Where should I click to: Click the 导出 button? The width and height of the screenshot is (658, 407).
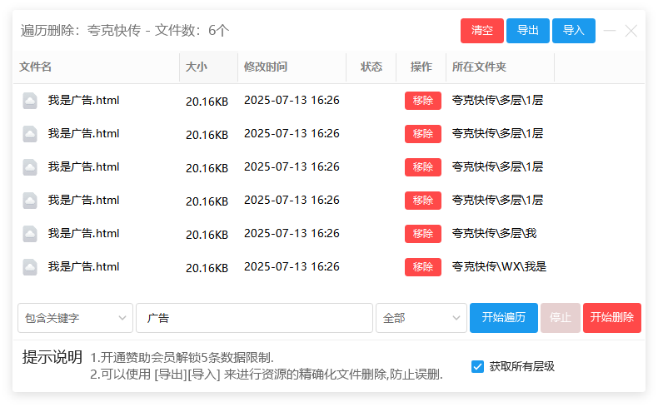coord(528,31)
